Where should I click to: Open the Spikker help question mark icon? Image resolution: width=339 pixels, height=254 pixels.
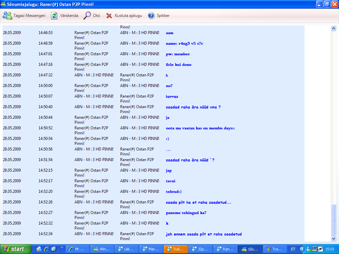coord(151,16)
